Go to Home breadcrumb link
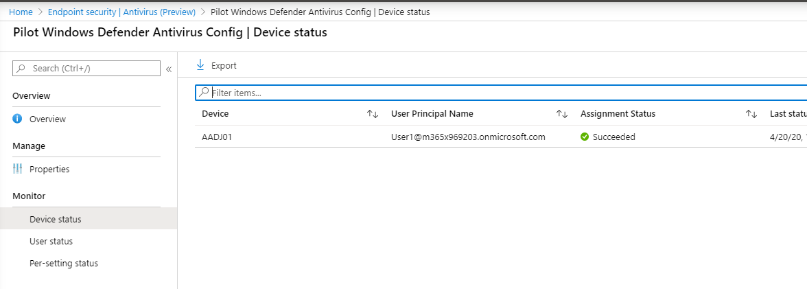 coord(21,12)
